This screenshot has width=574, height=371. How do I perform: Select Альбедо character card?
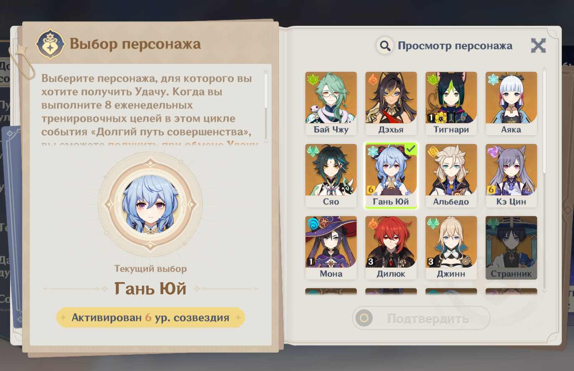(x=451, y=176)
